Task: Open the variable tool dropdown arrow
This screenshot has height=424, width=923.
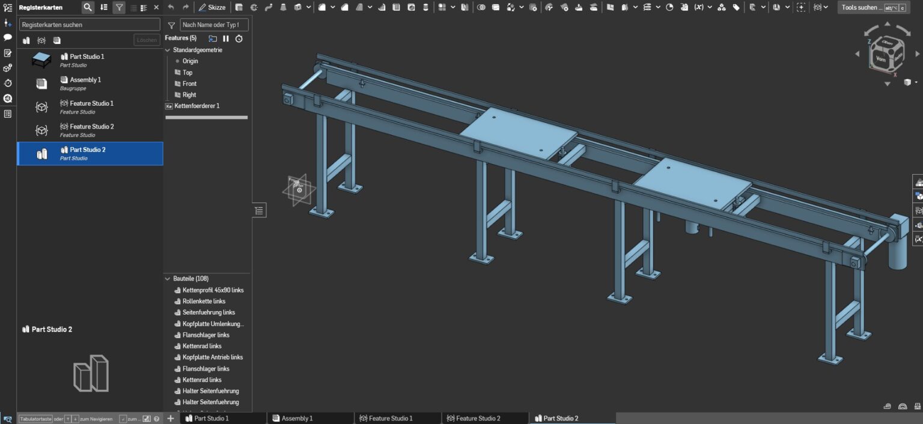Action: coord(710,7)
